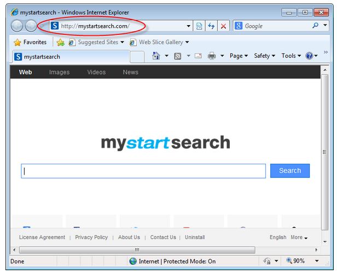Select the Web search category
Screen dimensions: 337x274
tap(25, 72)
